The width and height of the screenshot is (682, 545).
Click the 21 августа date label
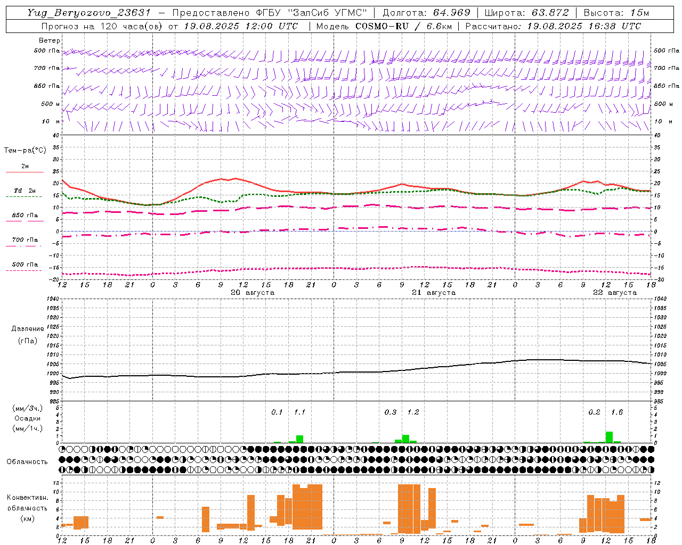(434, 293)
